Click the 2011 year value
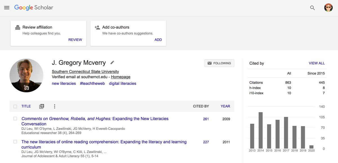Screen dimensions: 338x163 tap(226, 142)
